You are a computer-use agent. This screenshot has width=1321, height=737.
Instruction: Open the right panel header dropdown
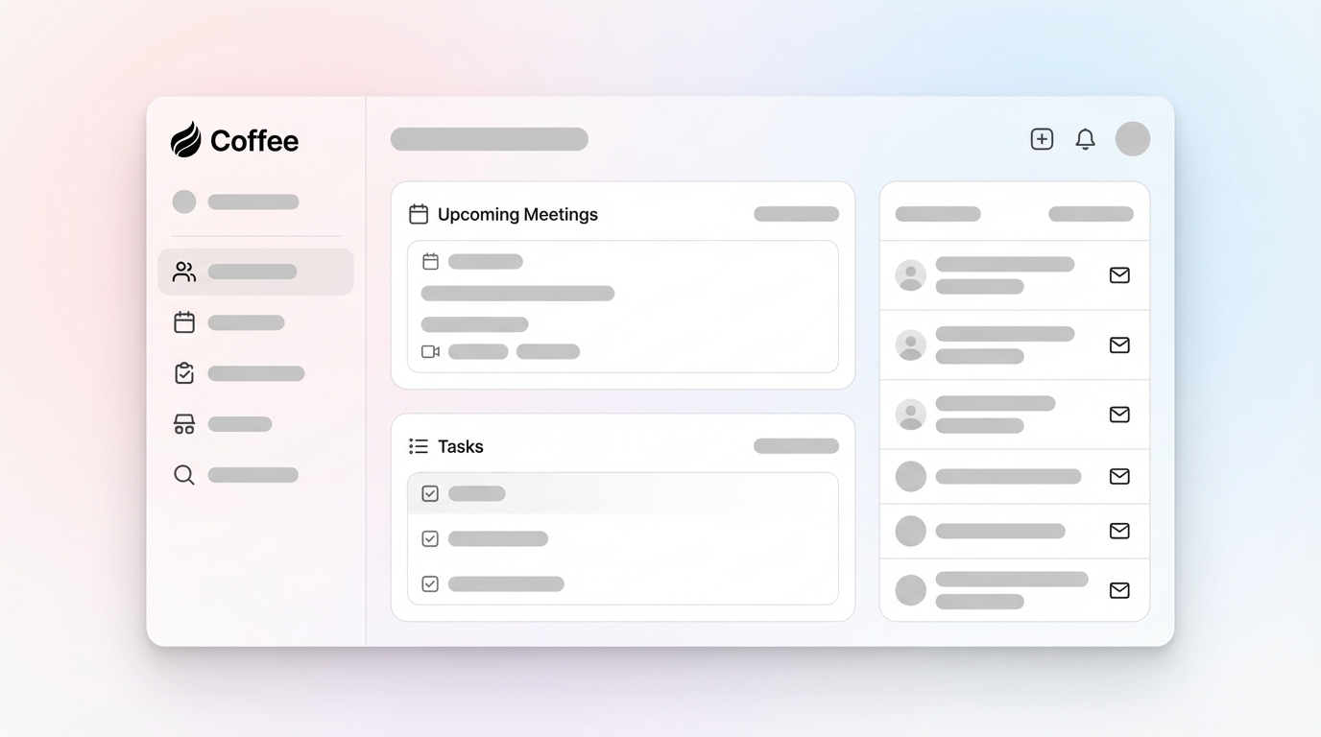click(1091, 213)
